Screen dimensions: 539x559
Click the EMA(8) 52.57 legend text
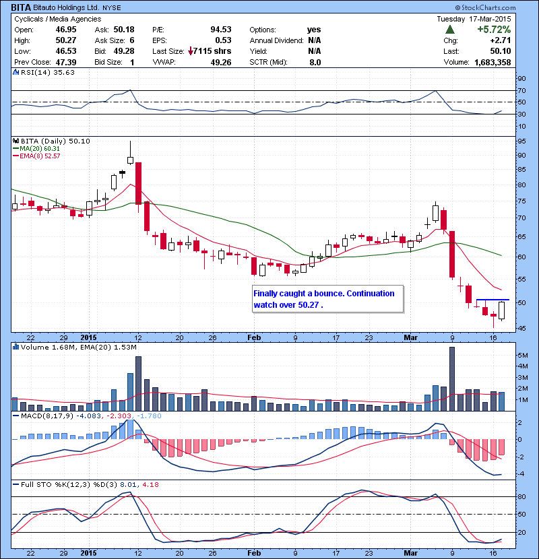click(x=40, y=156)
